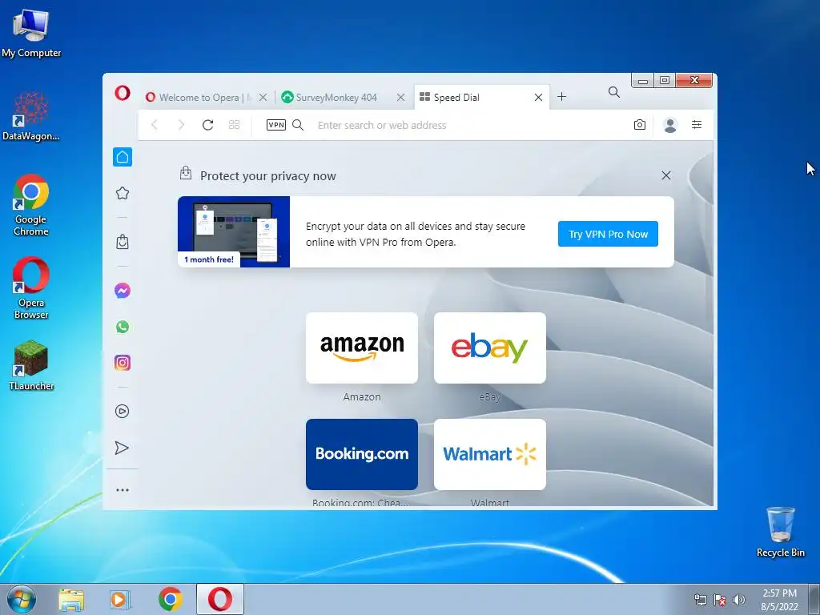Image resolution: width=820 pixels, height=615 pixels.
Task: Click the 'eBay' label under tile
Action: click(490, 397)
